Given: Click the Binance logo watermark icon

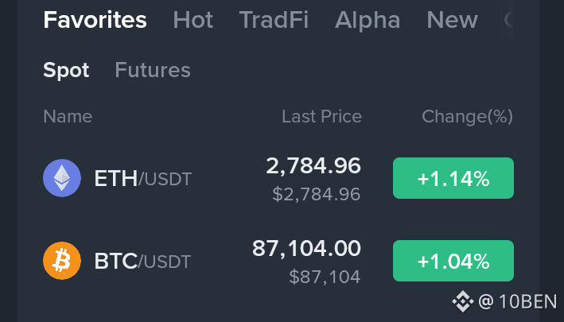Looking at the screenshot, I should pyautogui.click(x=462, y=301).
